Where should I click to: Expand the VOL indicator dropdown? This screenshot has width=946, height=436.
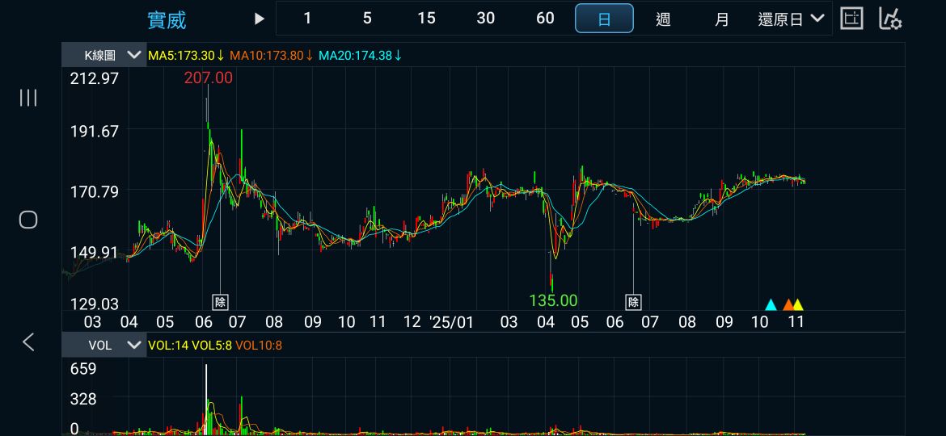103,345
